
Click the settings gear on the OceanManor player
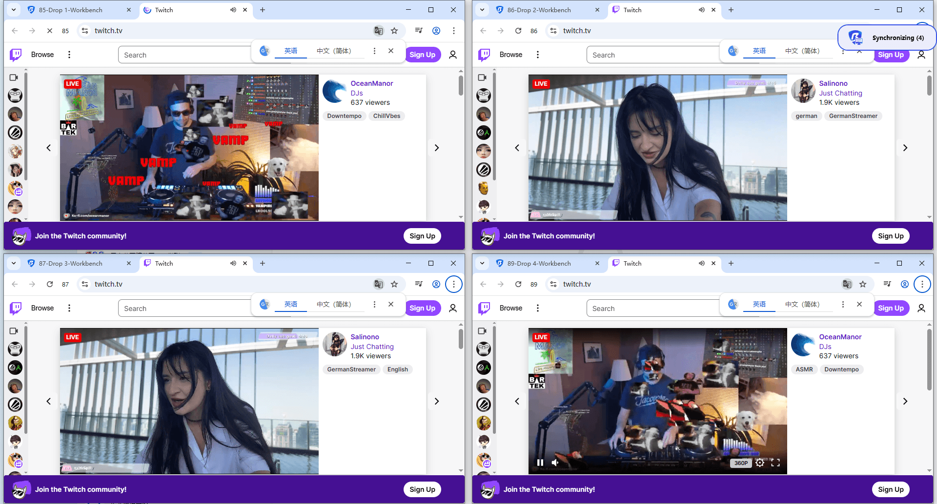tap(760, 463)
